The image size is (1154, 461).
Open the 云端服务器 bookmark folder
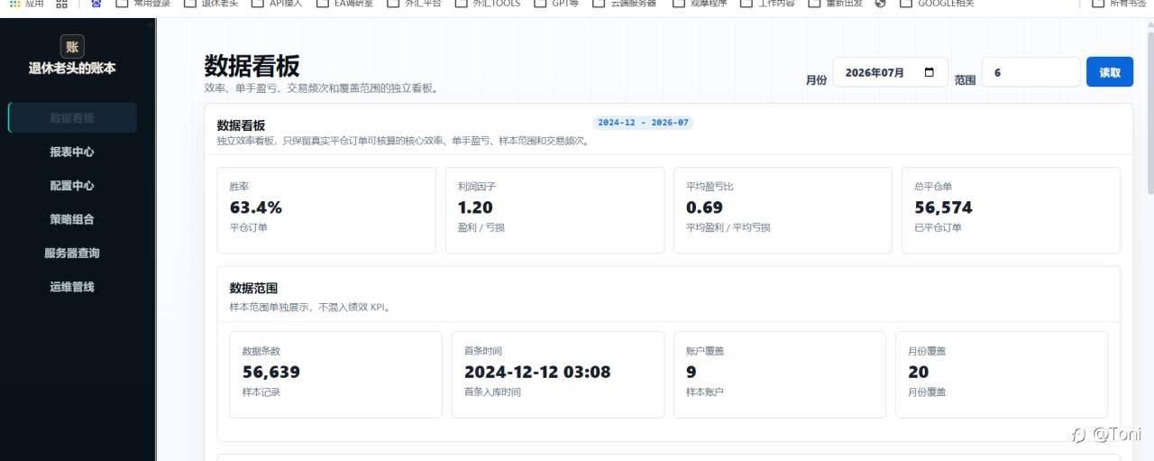coord(630,4)
